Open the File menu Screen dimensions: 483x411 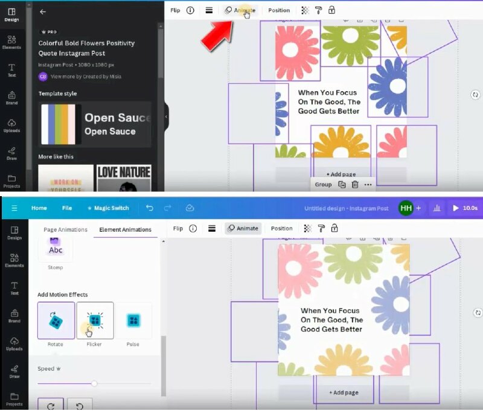point(67,208)
